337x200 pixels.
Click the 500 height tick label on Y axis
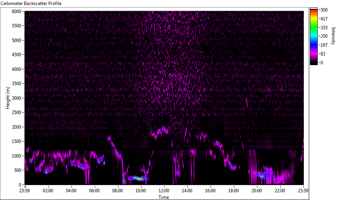click(18, 170)
